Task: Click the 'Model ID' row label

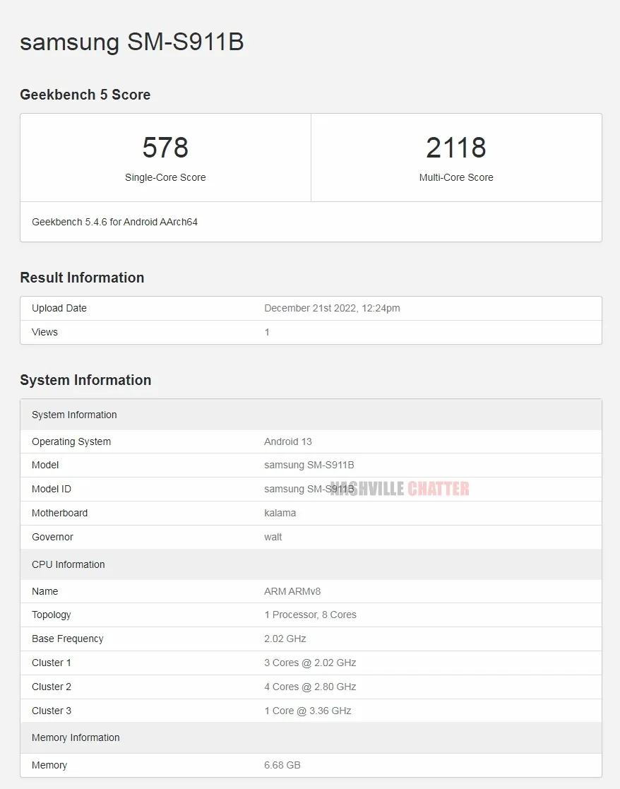Action: (52, 489)
